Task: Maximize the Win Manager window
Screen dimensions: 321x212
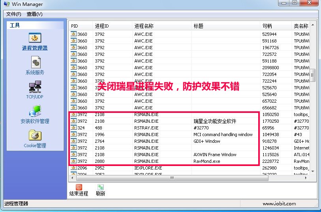Action: click(x=295, y=3)
